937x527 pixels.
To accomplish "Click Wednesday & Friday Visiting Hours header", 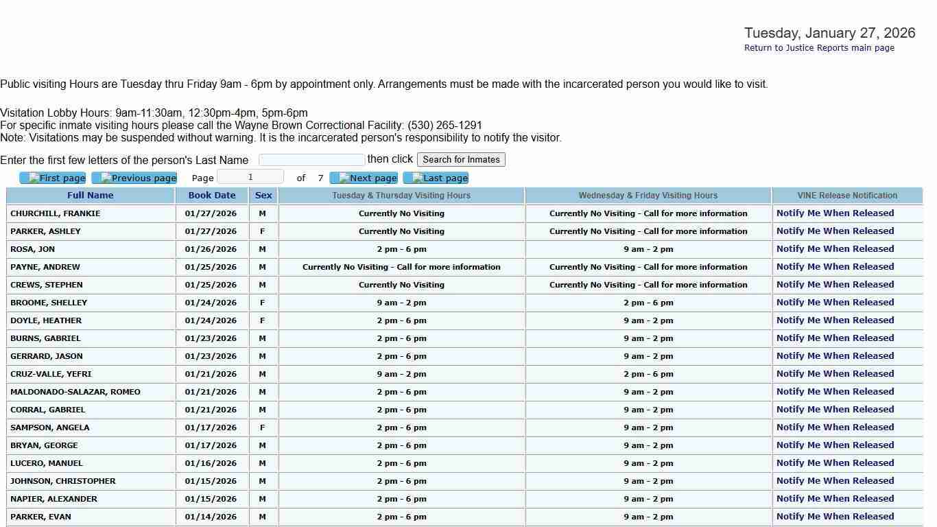I will 648,196.
